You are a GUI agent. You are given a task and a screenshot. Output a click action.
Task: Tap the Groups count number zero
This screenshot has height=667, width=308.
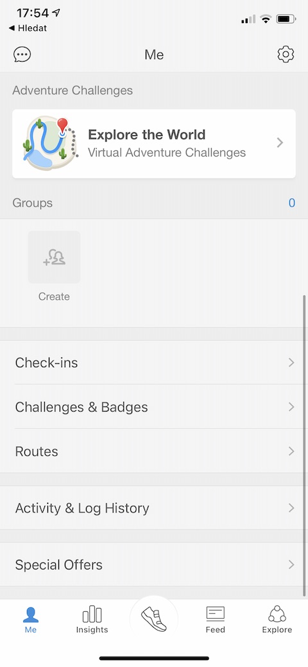point(292,203)
